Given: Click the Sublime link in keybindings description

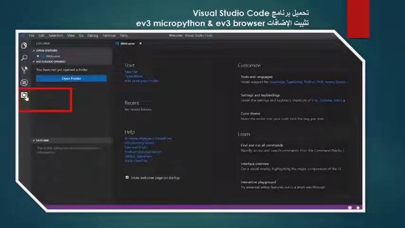Looking at the screenshot, I should 326,100.
